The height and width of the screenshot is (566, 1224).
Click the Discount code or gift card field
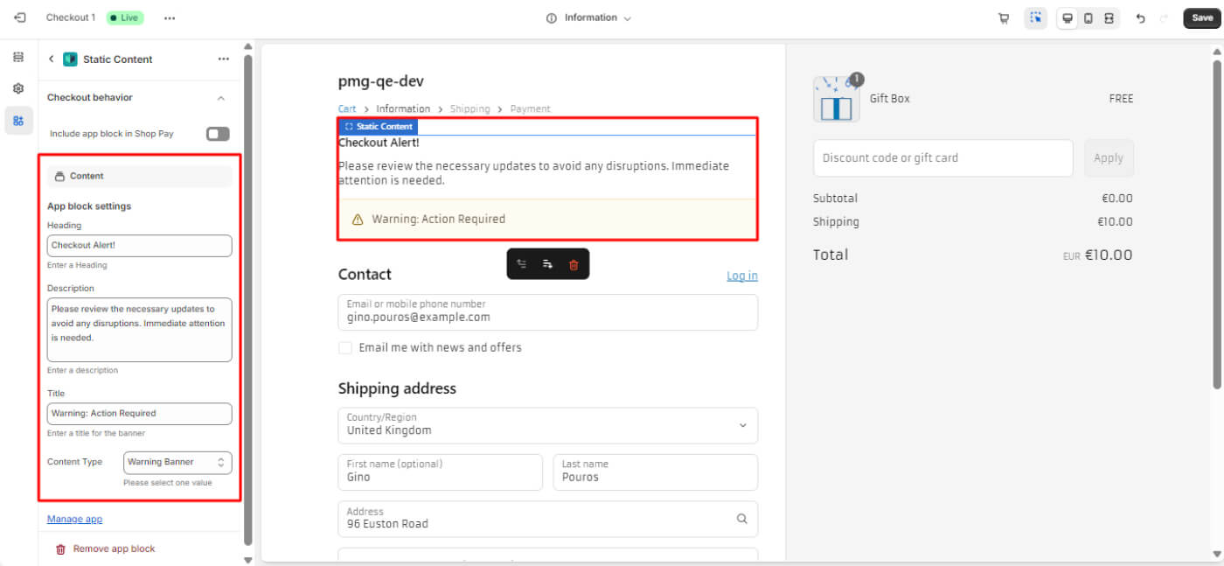click(x=942, y=158)
